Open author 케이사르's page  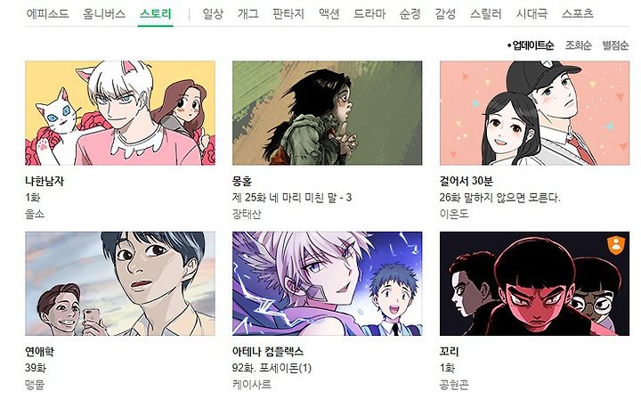point(252,385)
